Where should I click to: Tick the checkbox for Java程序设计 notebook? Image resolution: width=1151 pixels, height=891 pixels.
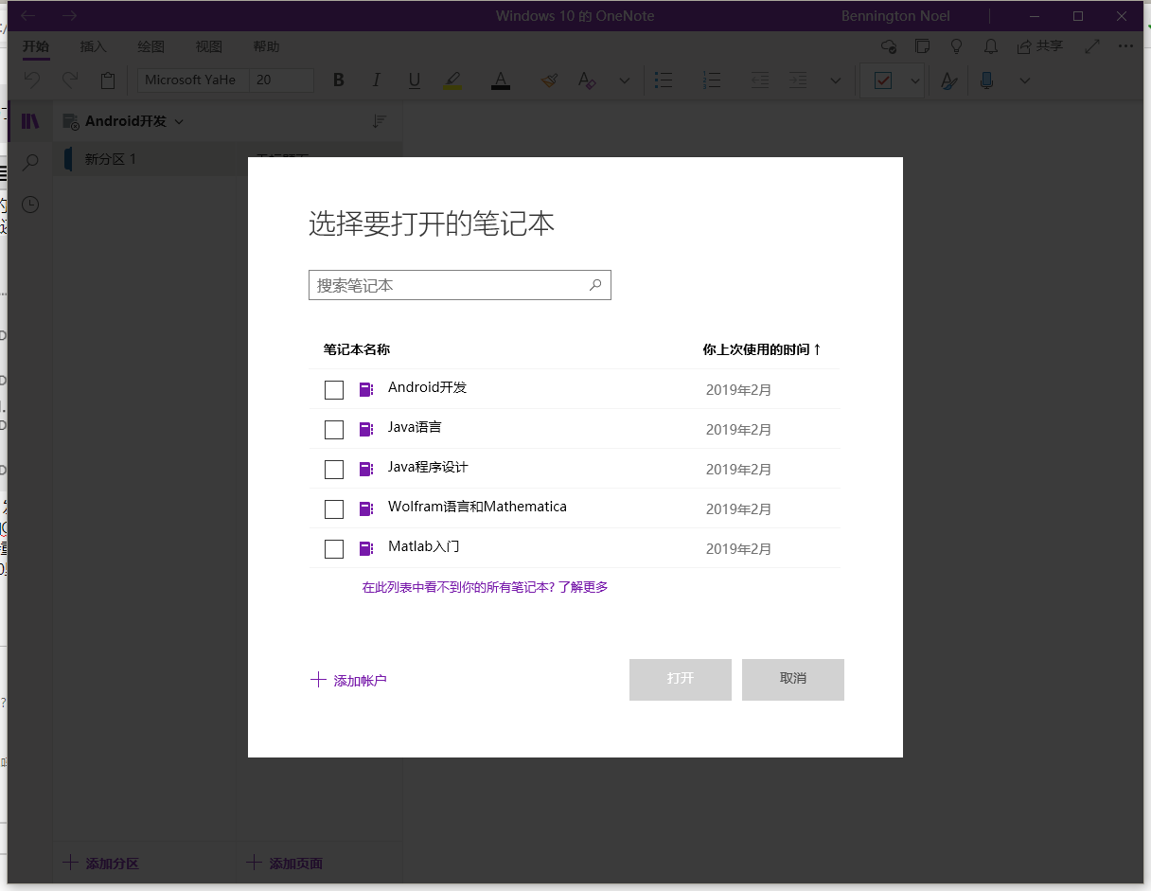(x=334, y=470)
